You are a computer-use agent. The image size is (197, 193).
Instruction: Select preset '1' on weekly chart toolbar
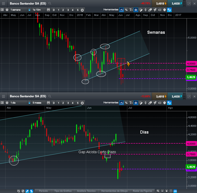pyautogui.click(x=59, y=10)
